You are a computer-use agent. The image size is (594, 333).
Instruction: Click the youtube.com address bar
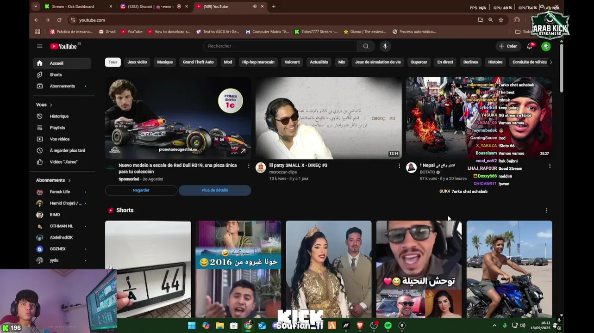pos(273,20)
